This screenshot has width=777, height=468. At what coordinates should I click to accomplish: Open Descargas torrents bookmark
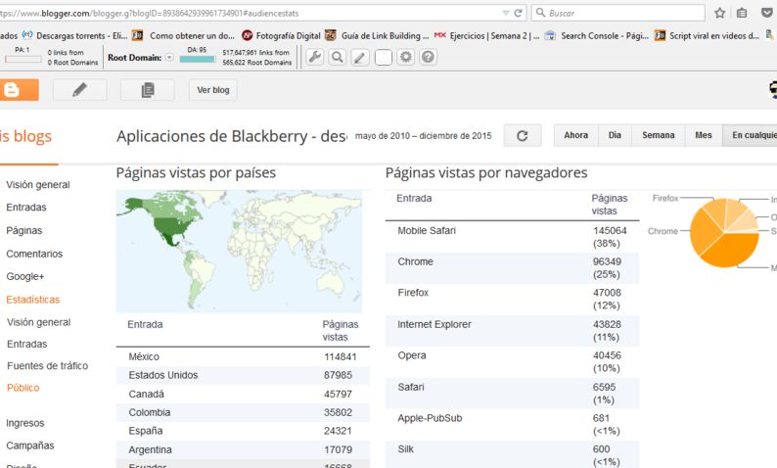point(75,35)
